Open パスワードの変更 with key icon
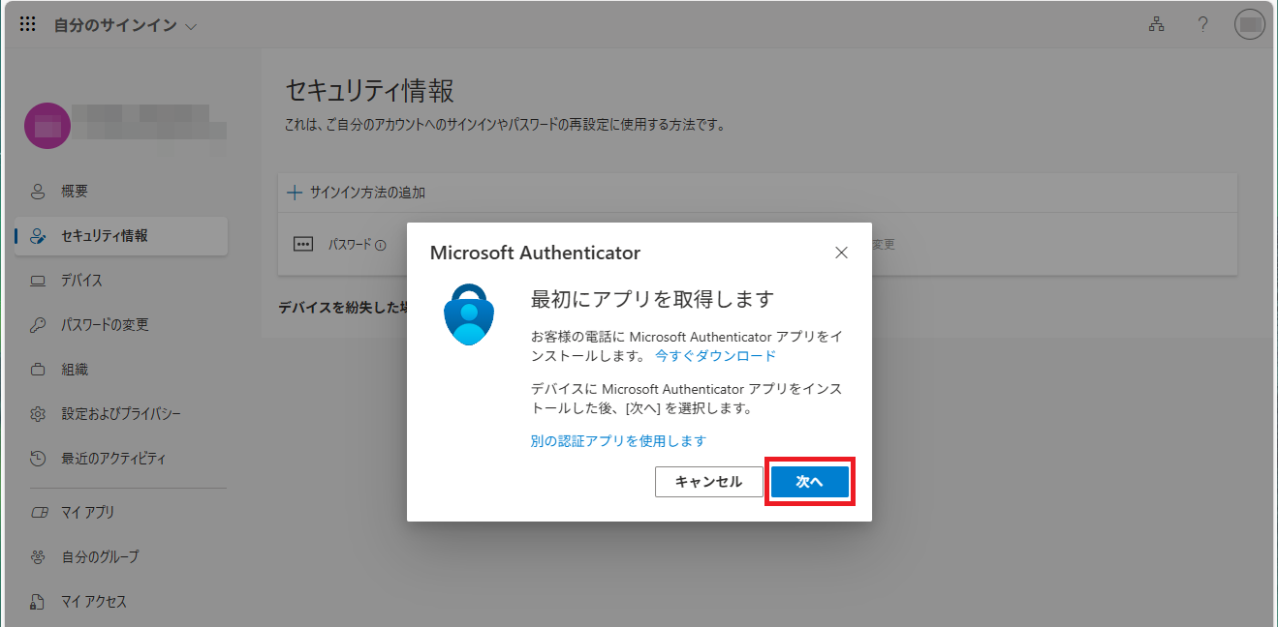Image resolution: width=1278 pixels, height=627 pixels. 105,325
